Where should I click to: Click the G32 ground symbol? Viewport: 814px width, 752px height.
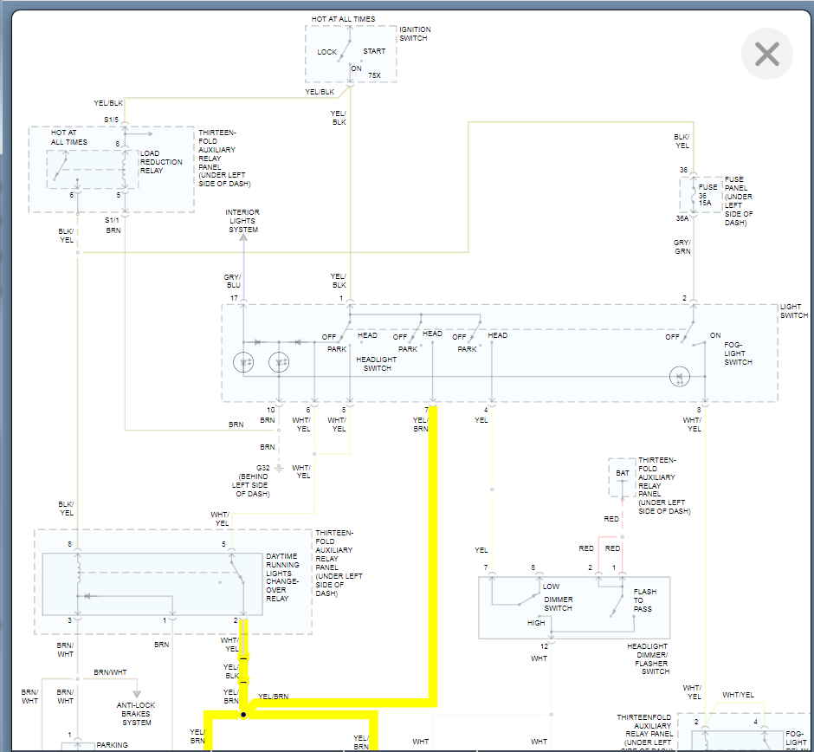279,468
